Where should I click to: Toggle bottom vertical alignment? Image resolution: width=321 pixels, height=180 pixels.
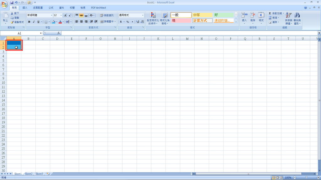coord(86,15)
